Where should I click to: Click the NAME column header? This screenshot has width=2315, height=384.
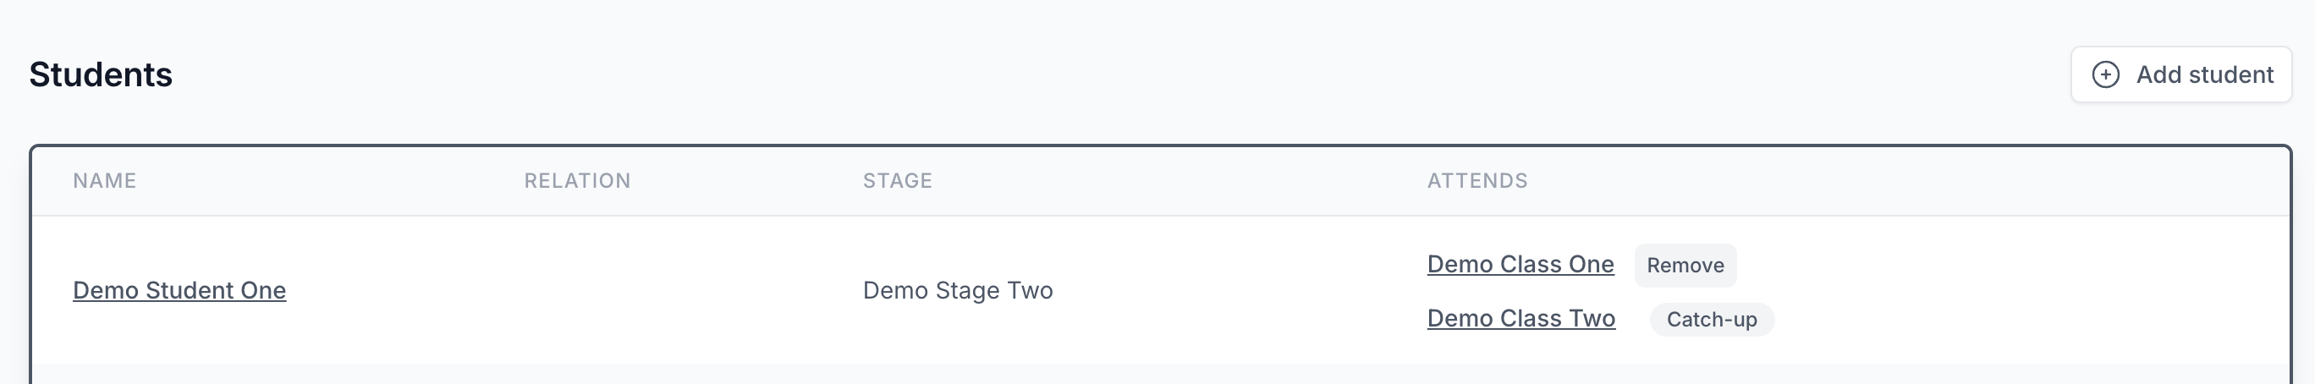[x=104, y=181]
